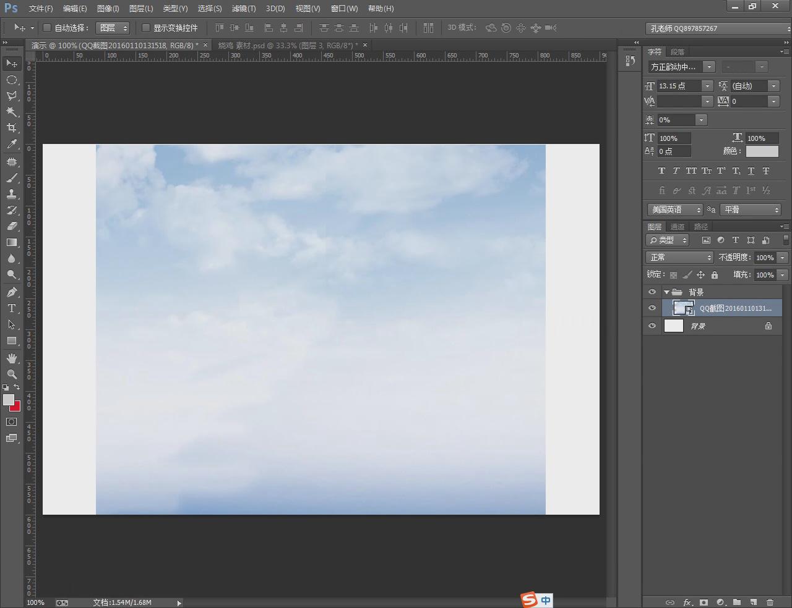Select the Eyedropper tool

(x=12, y=145)
